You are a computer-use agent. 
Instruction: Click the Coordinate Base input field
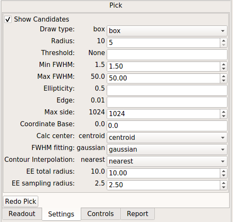click(x=167, y=126)
